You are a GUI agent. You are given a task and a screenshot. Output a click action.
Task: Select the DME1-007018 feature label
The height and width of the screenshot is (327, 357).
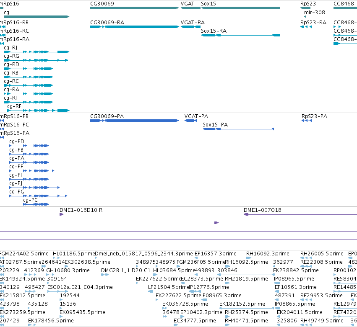pos(263,210)
